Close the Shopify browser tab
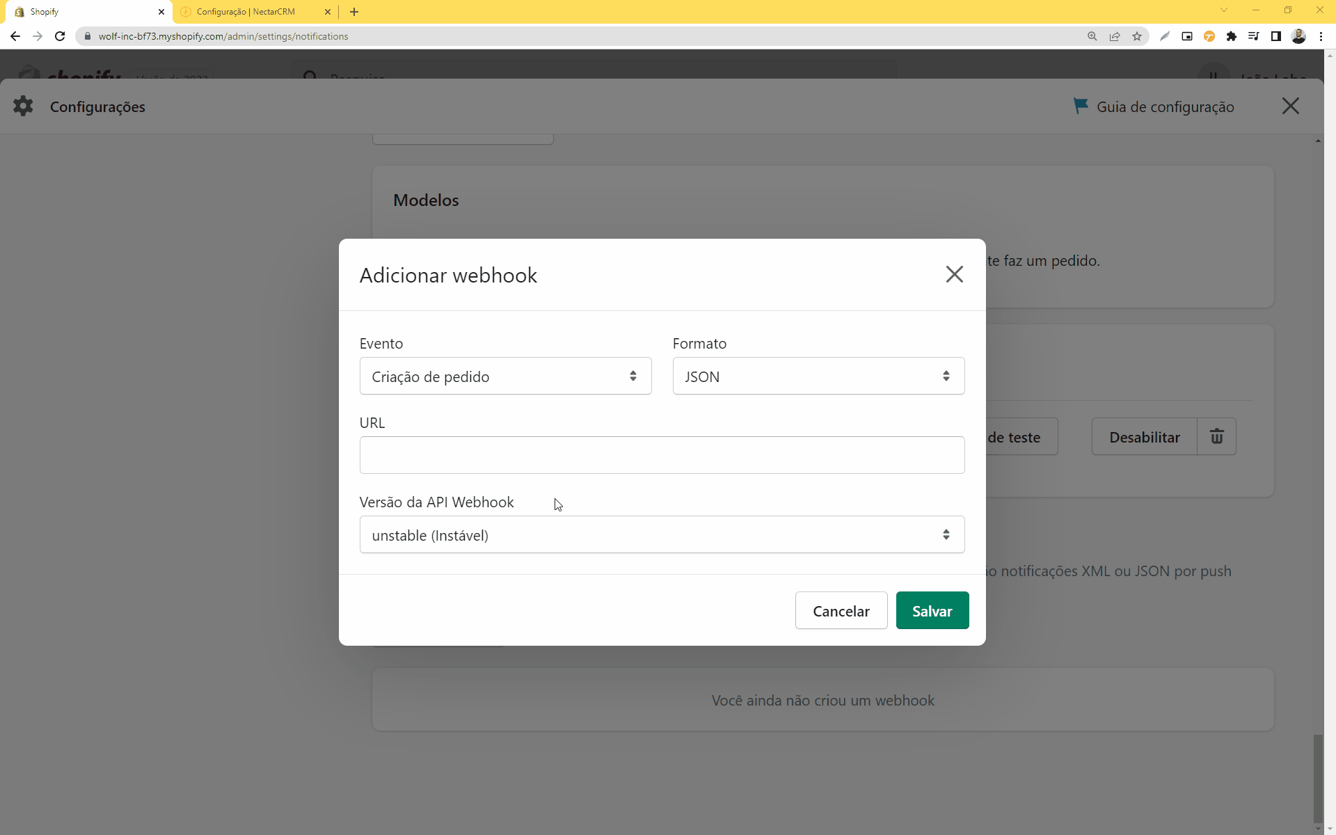This screenshot has width=1336, height=835. [161, 12]
